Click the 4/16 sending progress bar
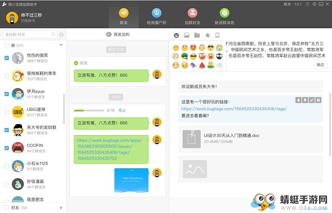 point(89,110)
